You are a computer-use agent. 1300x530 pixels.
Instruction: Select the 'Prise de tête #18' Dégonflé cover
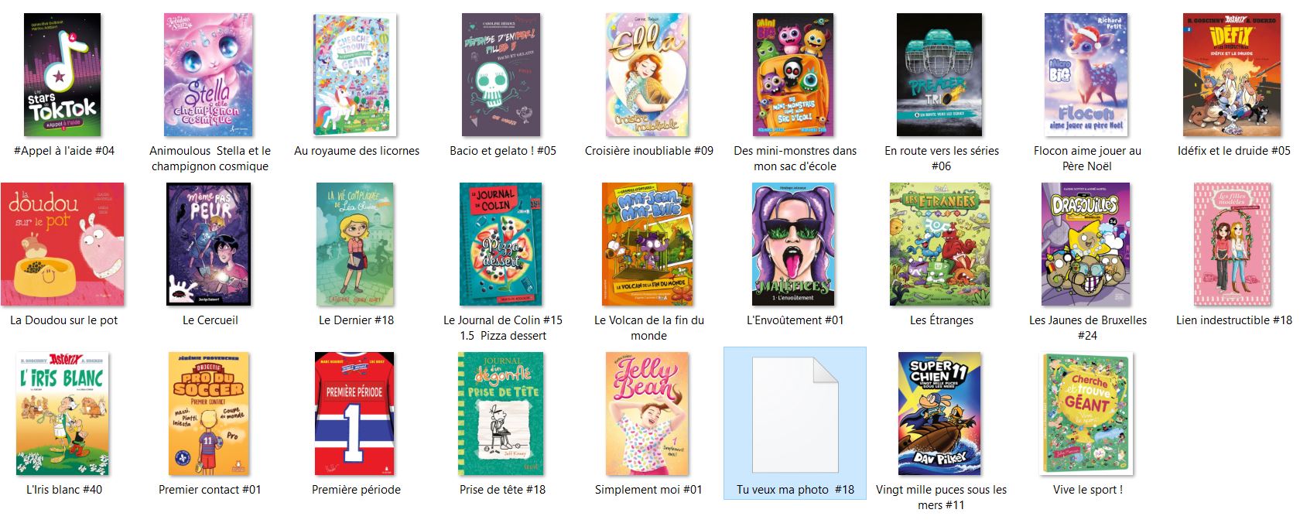pyautogui.click(x=501, y=414)
